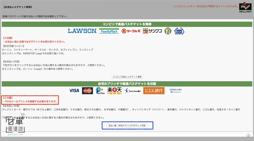This screenshot has height=141, width=254.
Task: Click the MINISTOP Loppi note line
Action: (33, 53)
